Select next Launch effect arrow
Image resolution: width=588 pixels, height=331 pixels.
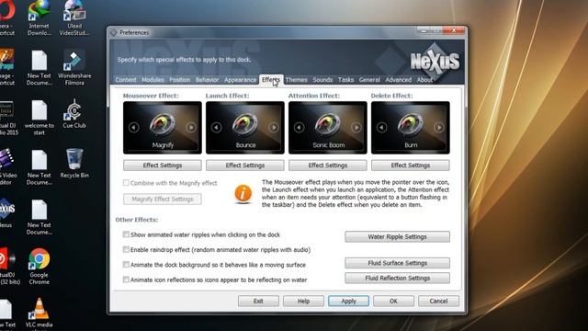274,128
